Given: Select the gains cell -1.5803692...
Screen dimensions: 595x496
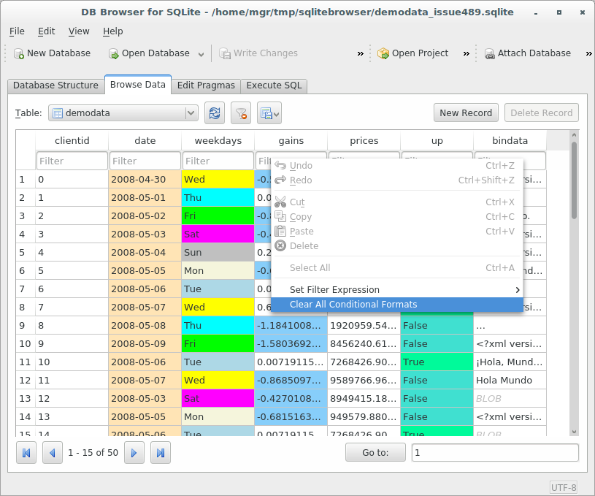Looking at the screenshot, I should pos(291,344).
